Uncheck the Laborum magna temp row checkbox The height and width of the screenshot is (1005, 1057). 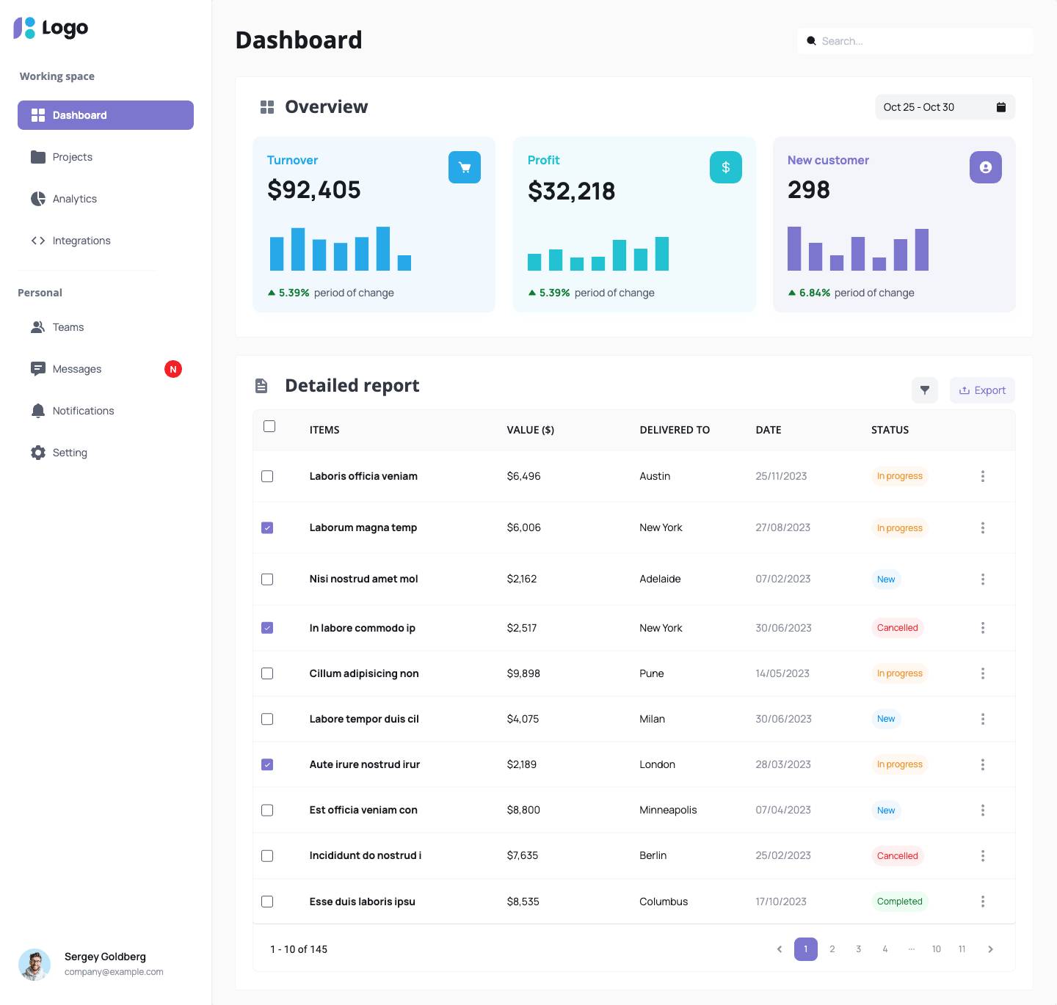click(267, 528)
